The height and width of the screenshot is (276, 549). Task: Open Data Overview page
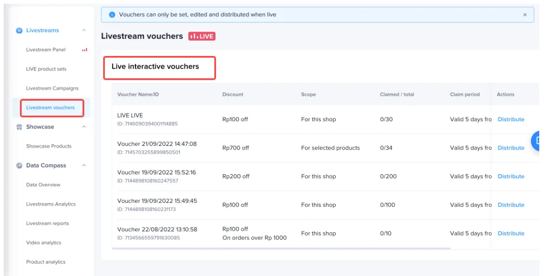click(x=43, y=185)
